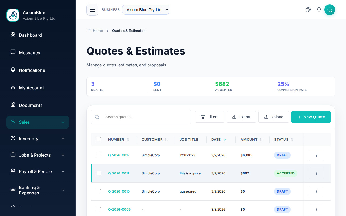Image resolution: width=346 pixels, height=216 pixels.
Task: Click the Documents file icon in sidebar
Action: pos(13,104)
